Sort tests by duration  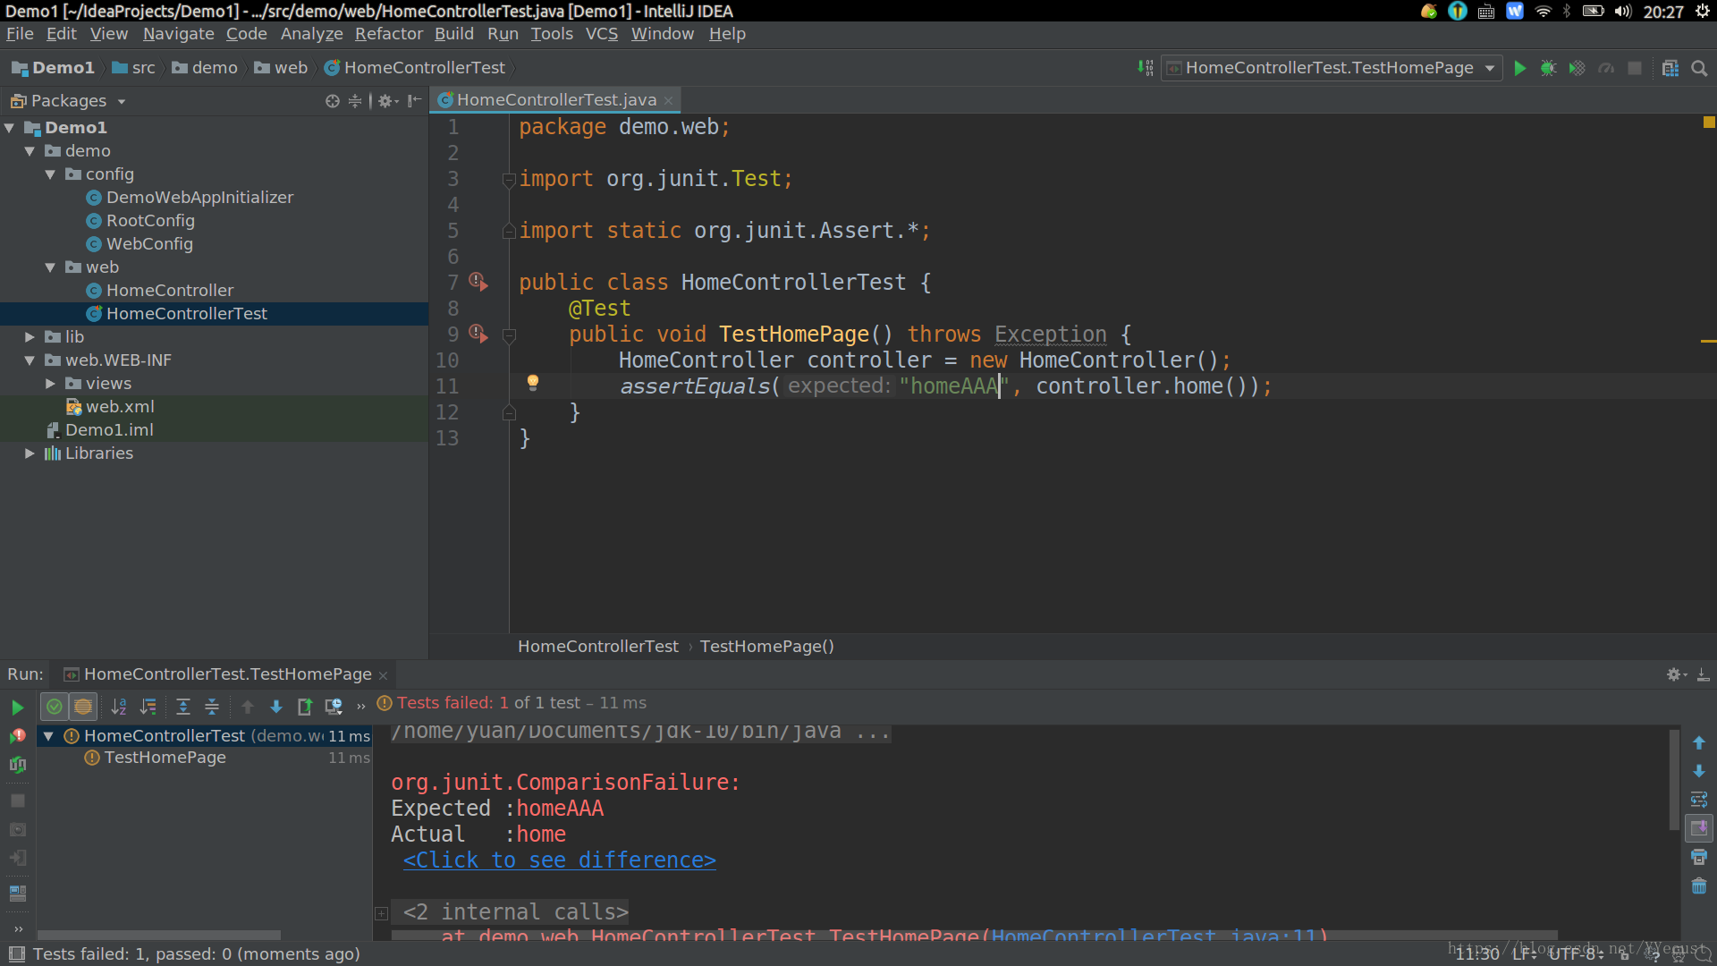click(148, 707)
